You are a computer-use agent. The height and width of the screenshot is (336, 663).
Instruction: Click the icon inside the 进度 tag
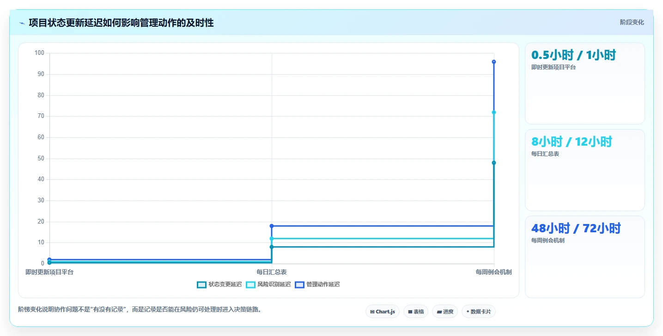[x=439, y=312]
